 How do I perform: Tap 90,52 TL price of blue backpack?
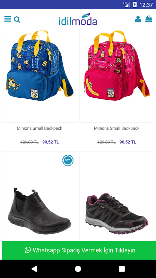(51, 142)
